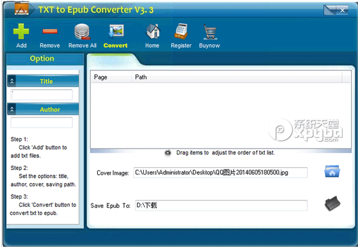The height and width of the screenshot is (247, 358).
Task: Click the red Remove minus icon
Action: (x=50, y=32)
